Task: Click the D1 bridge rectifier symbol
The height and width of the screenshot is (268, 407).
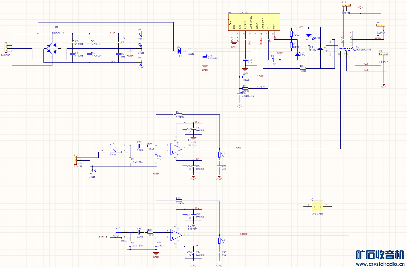Action: [52, 49]
